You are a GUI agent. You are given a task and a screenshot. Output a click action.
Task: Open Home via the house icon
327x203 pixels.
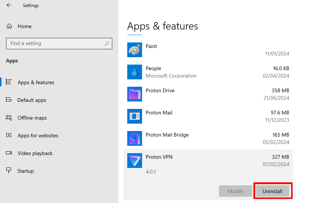[9, 26]
